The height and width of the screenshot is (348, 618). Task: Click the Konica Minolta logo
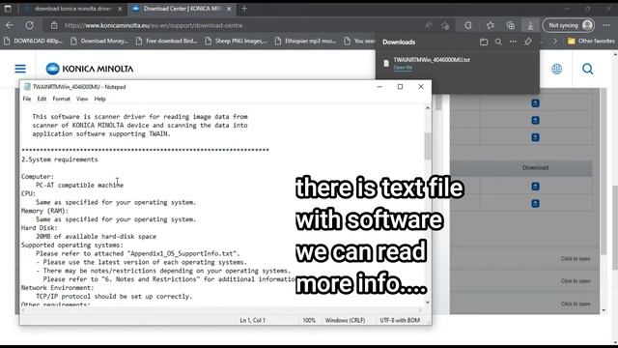(x=90, y=69)
